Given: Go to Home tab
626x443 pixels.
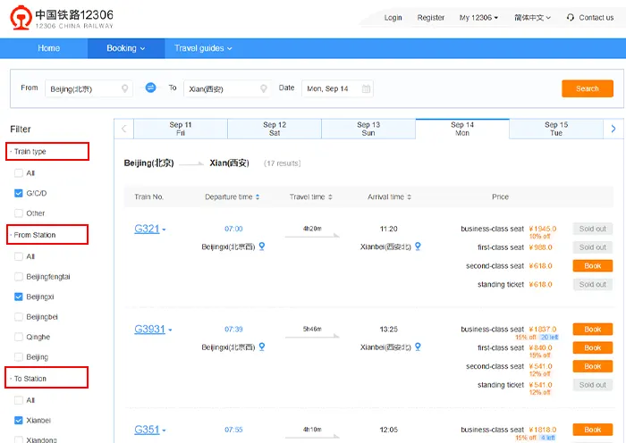Looking at the screenshot, I should (48, 48).
